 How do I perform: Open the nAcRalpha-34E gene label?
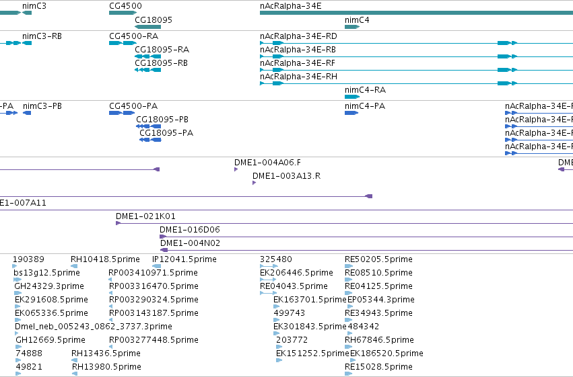pyautogui.click(x=290, y=6)
